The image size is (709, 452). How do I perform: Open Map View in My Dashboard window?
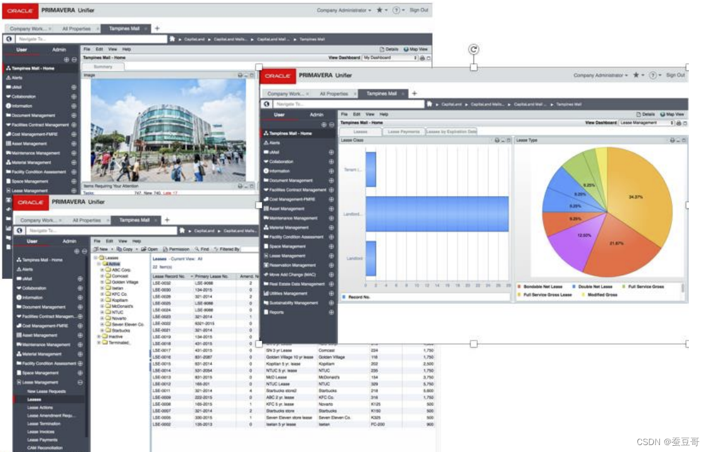[x=416, y=50]
